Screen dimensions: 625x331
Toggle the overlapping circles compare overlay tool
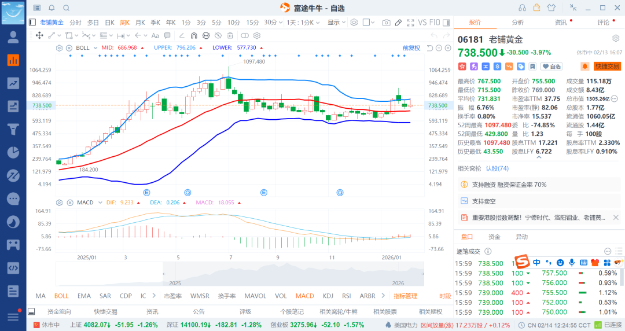(x=245, y=35)
